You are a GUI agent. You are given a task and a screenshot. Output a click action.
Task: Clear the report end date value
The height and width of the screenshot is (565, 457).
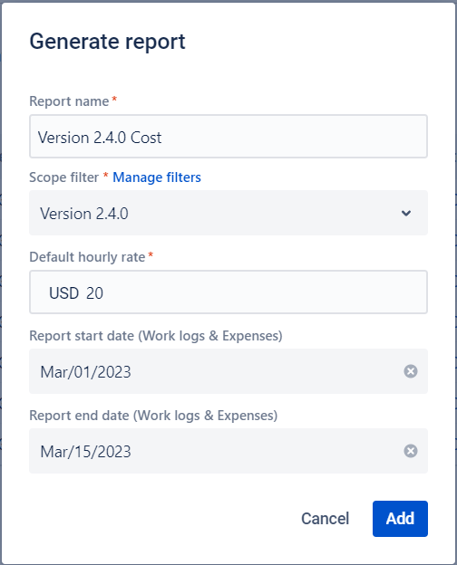pos(411,451)
